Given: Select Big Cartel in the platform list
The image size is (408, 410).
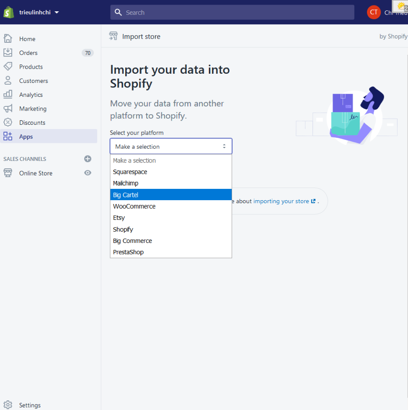Looking at the screenshot, I should pyautogui.click(x=171, y=195).
